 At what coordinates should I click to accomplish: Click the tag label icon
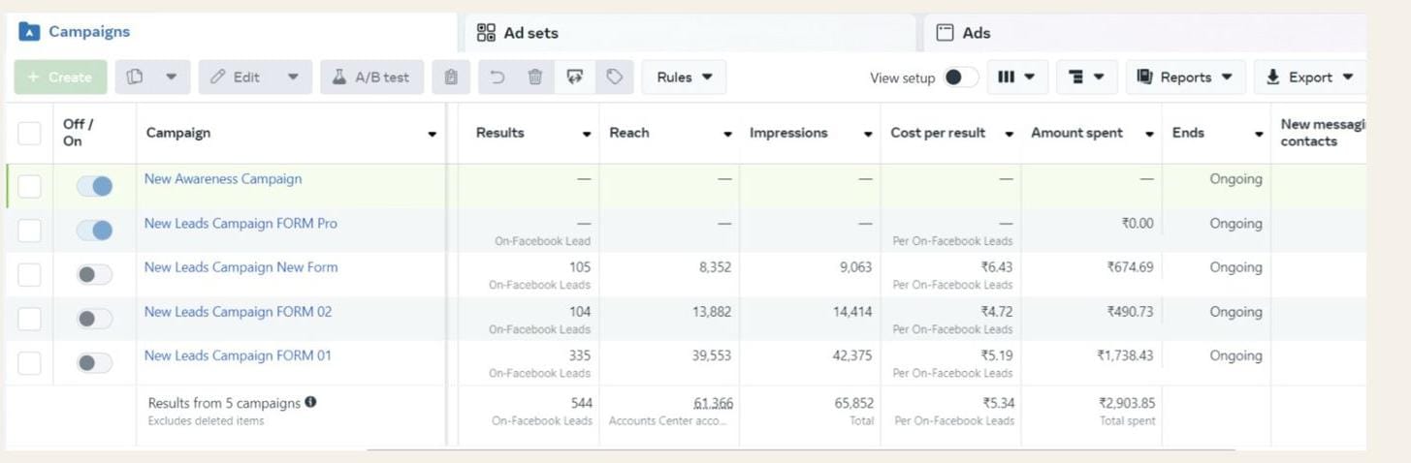[614, 77]
